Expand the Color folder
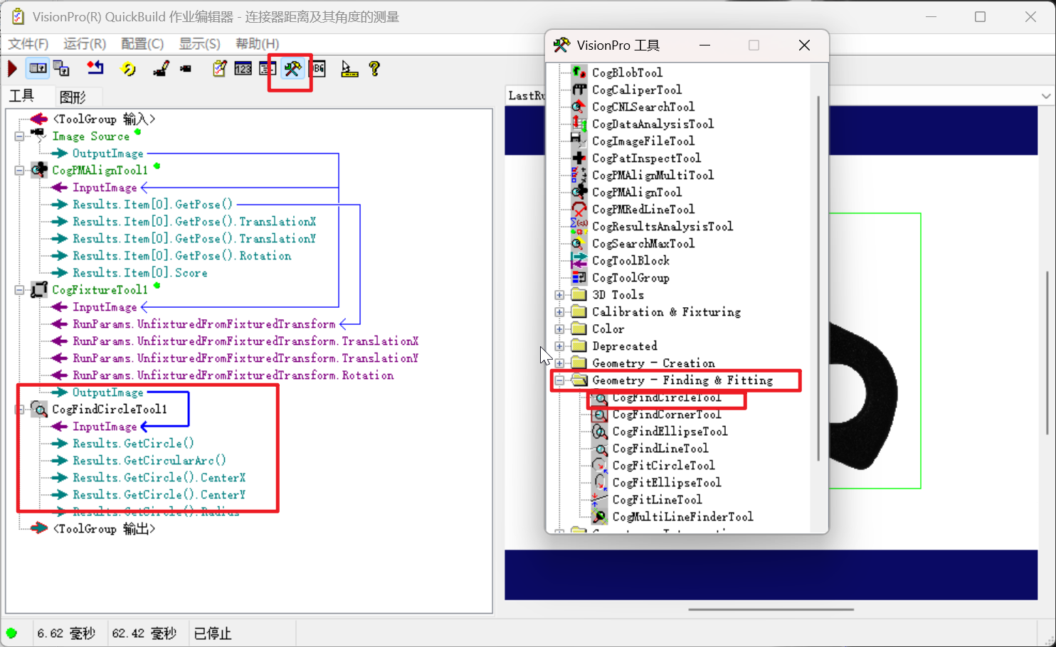Image resolution: width=1056 pixels, height=647 pixels. click(560, 329)
